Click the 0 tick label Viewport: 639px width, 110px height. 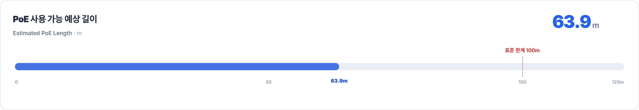tap(17, 82)
